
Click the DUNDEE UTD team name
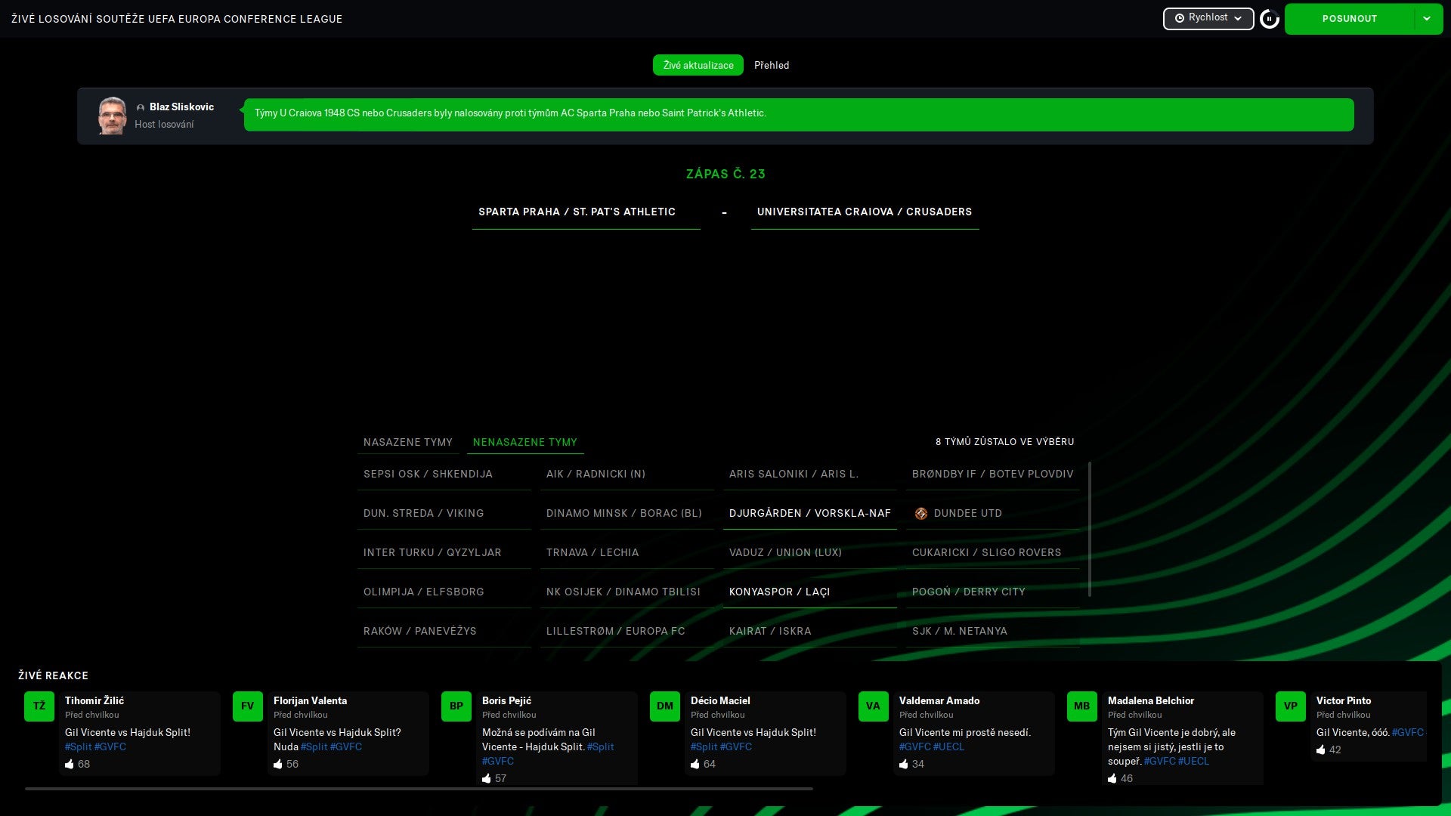coord(967,513)
